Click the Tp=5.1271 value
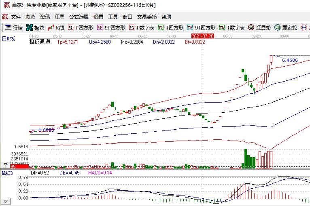 pos(68,42)
